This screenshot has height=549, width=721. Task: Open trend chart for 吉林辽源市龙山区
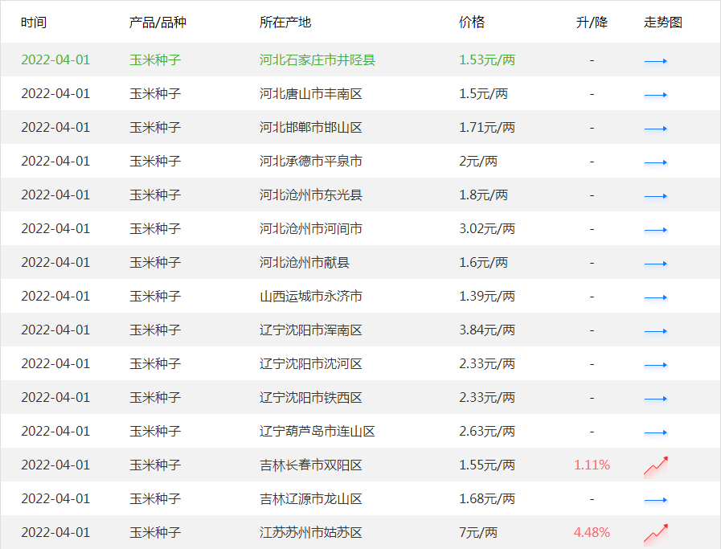tap(657, 498)
